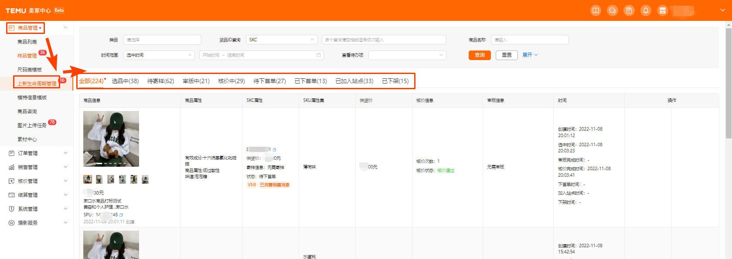The width and height of the screenshot is (732, 259).
Task: Switch to the 待寄样(62) tab
Action: 160,81
